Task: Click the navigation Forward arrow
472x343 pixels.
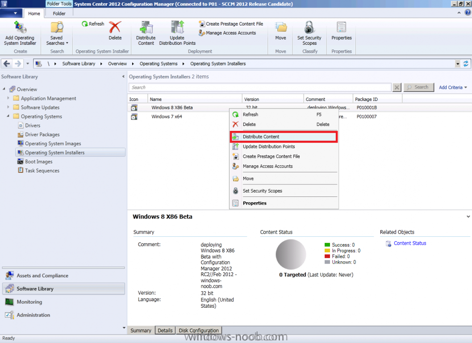Action: (x=18, y=63)
